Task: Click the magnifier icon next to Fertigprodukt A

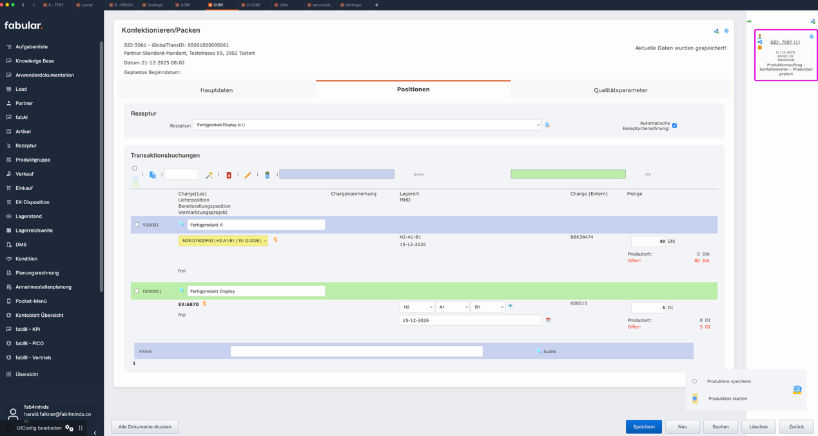Action: click(x=182, y=225)
